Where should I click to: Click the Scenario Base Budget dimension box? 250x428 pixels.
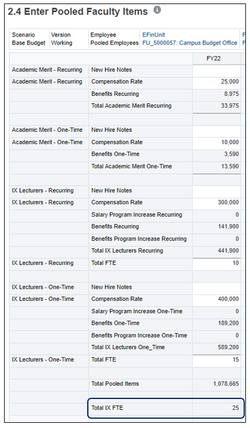pyautogui.click(x=28, y=39)
